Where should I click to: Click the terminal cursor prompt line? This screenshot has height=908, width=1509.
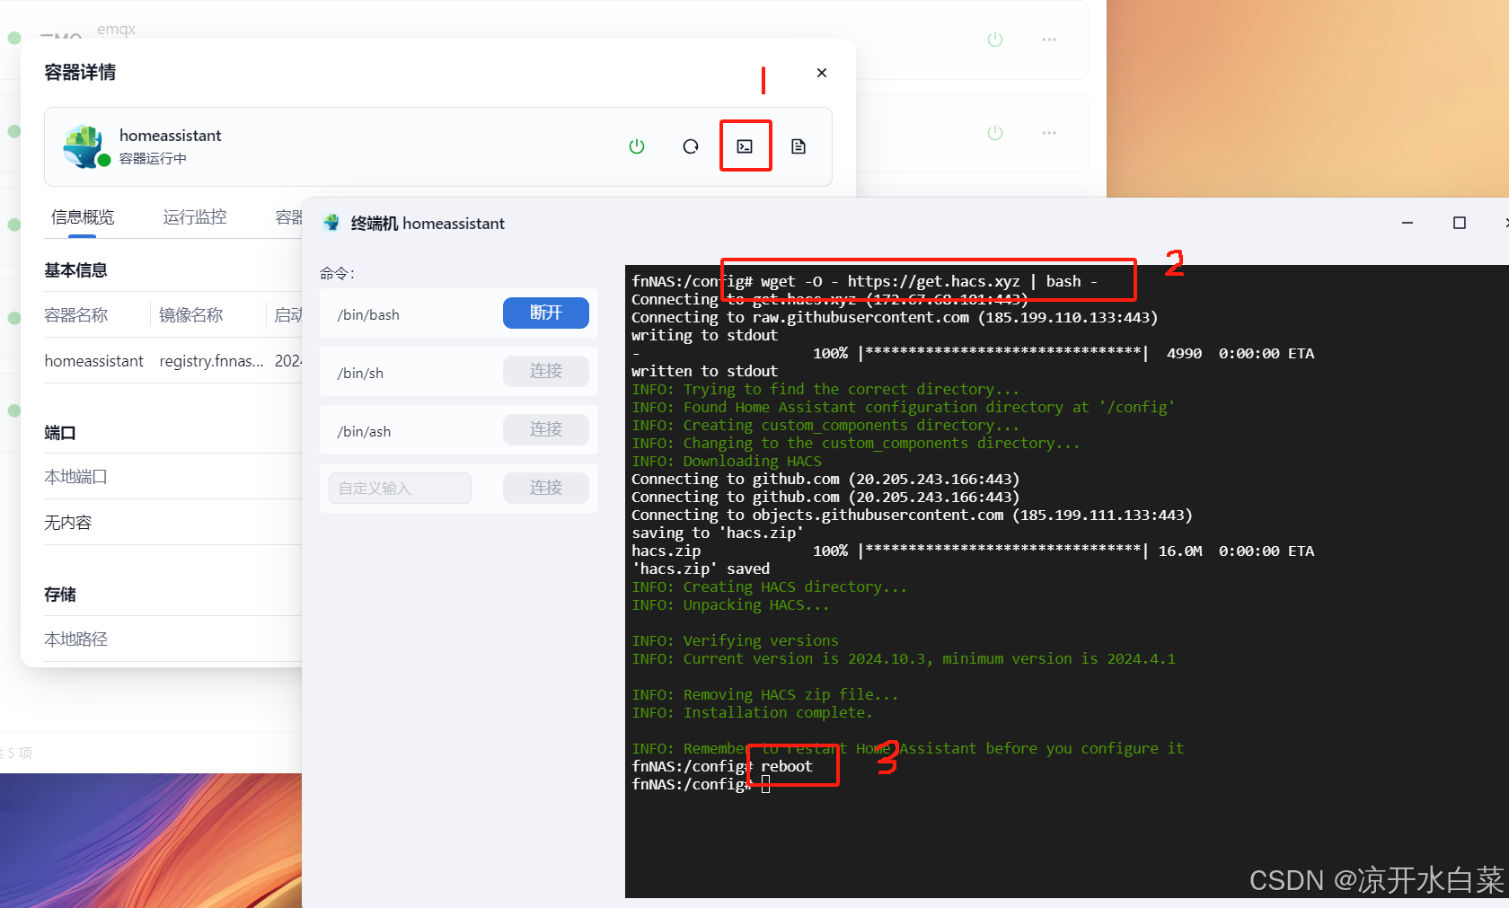[x=701, y=784]
